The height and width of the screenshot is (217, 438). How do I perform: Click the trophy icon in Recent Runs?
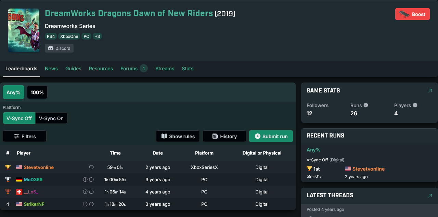click(x=309, y=169)
